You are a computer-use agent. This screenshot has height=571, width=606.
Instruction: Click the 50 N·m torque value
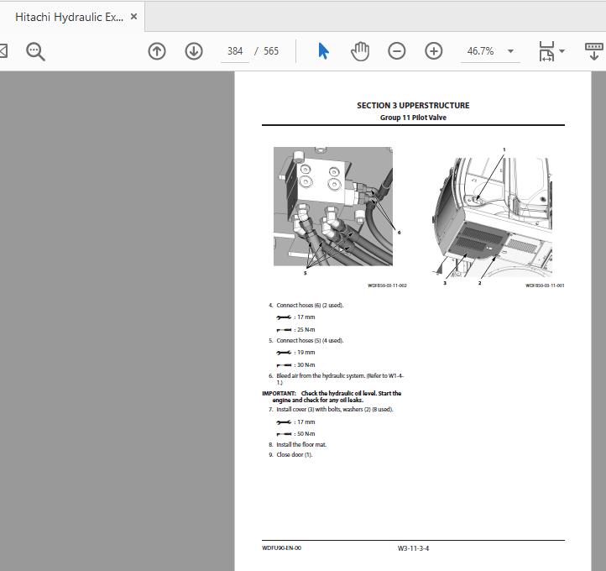(306, 434)
